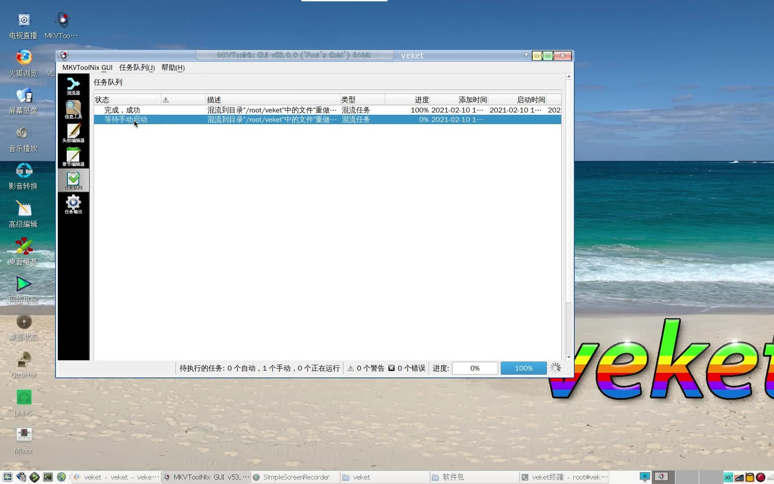Open the 高级编辑 editor desktop icon
The image size is (774, 484).
(23, 215)
